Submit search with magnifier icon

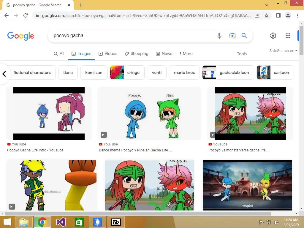pyautogui.click(x=244, y=36)
